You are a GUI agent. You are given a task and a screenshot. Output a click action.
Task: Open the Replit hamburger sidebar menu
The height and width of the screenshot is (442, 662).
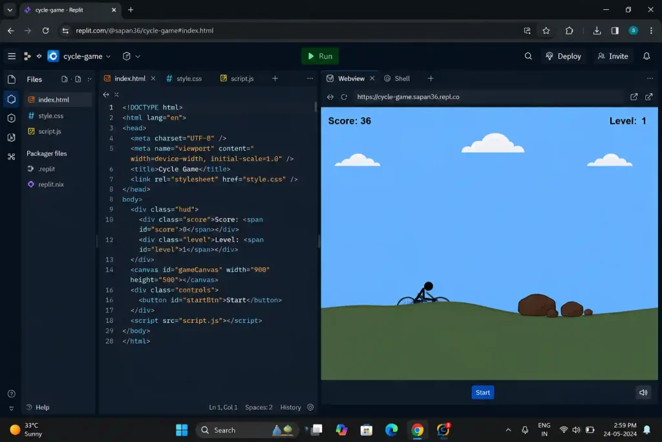pos(12,56)
